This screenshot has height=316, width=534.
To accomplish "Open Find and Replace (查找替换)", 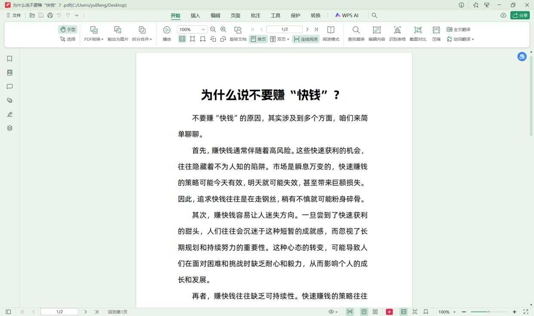I will (356, 33).
